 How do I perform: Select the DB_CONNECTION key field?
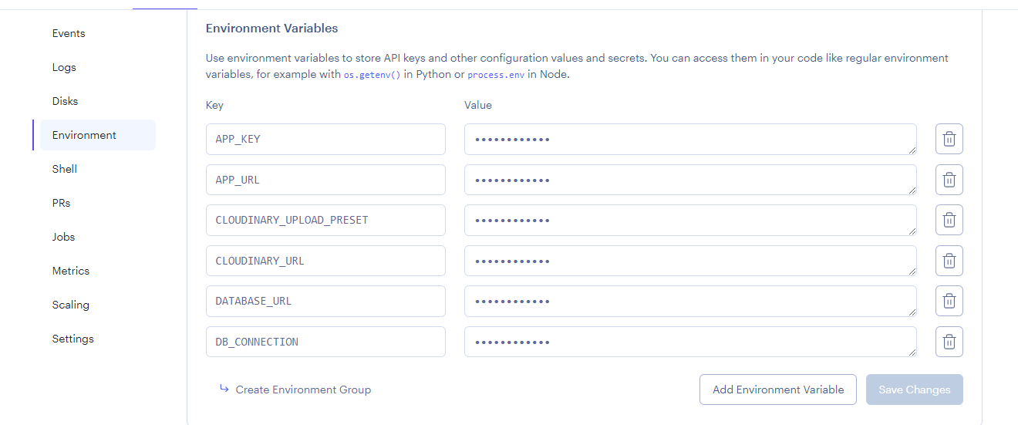click(x=325, y=342)
